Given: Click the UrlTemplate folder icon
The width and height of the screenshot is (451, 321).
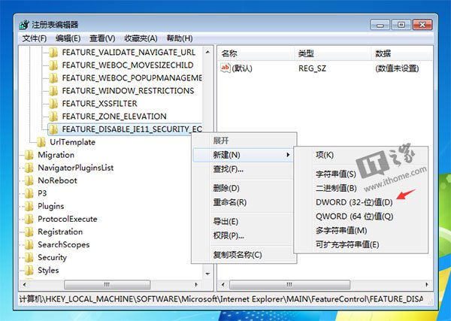Looking at the screenshot, I should click(41, 142).
